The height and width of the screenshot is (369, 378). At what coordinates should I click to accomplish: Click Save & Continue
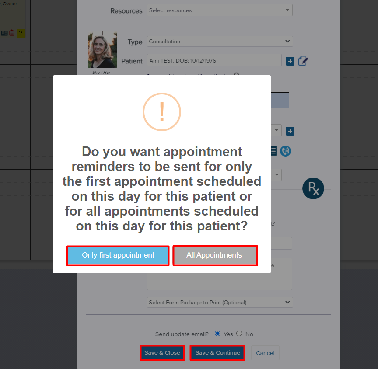(217, 353)
